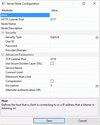Select the Password attribute

[11, 46]
